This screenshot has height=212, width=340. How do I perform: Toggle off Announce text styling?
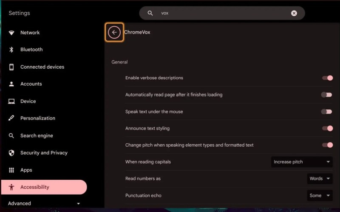[x=327, y=128]
